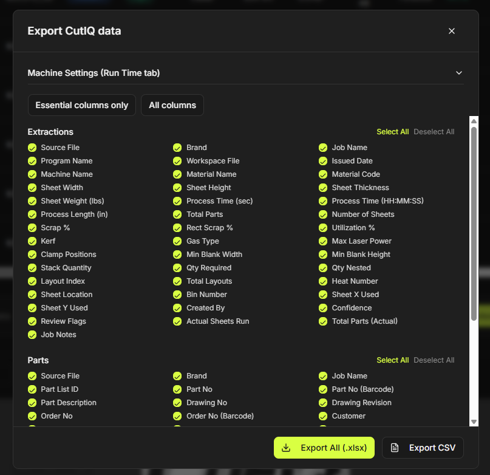Toggle Total Parts checkbox

[x=177, y=214]
